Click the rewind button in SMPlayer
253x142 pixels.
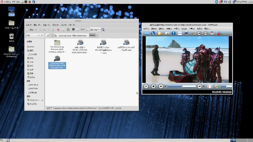coord(161,87)
